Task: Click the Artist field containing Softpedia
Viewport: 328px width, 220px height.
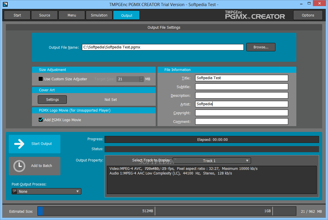Action: (x=242, y=104)
